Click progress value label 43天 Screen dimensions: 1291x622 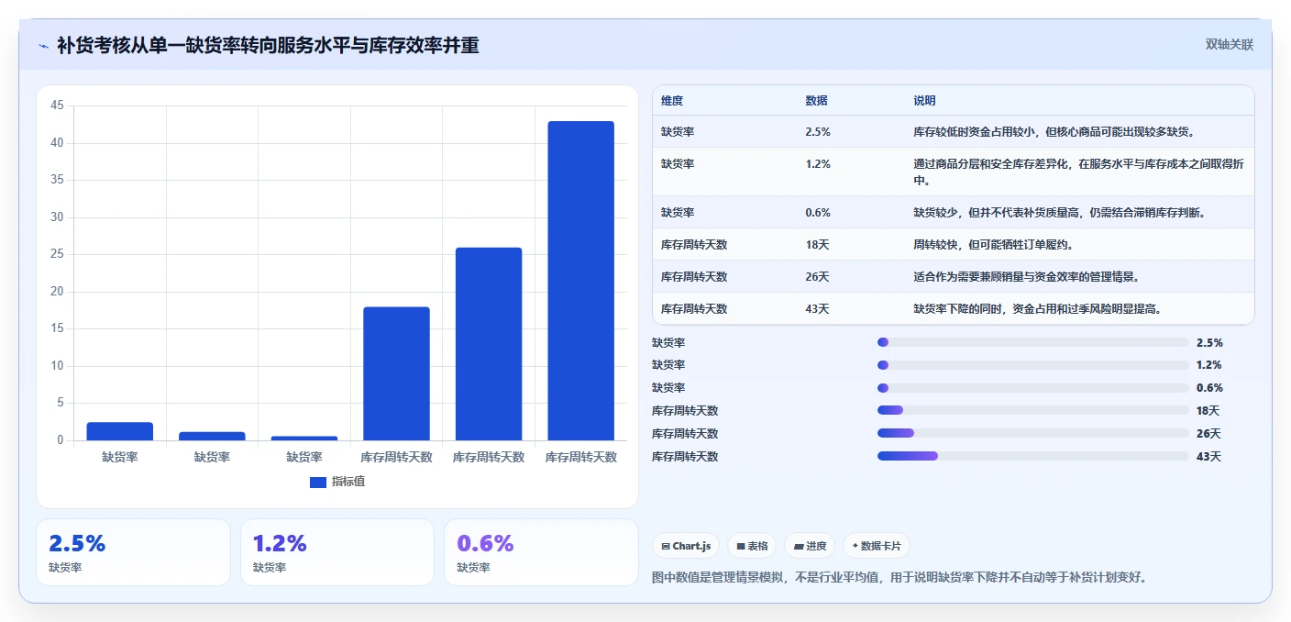pyautogui.click(x=1208, y=456)
